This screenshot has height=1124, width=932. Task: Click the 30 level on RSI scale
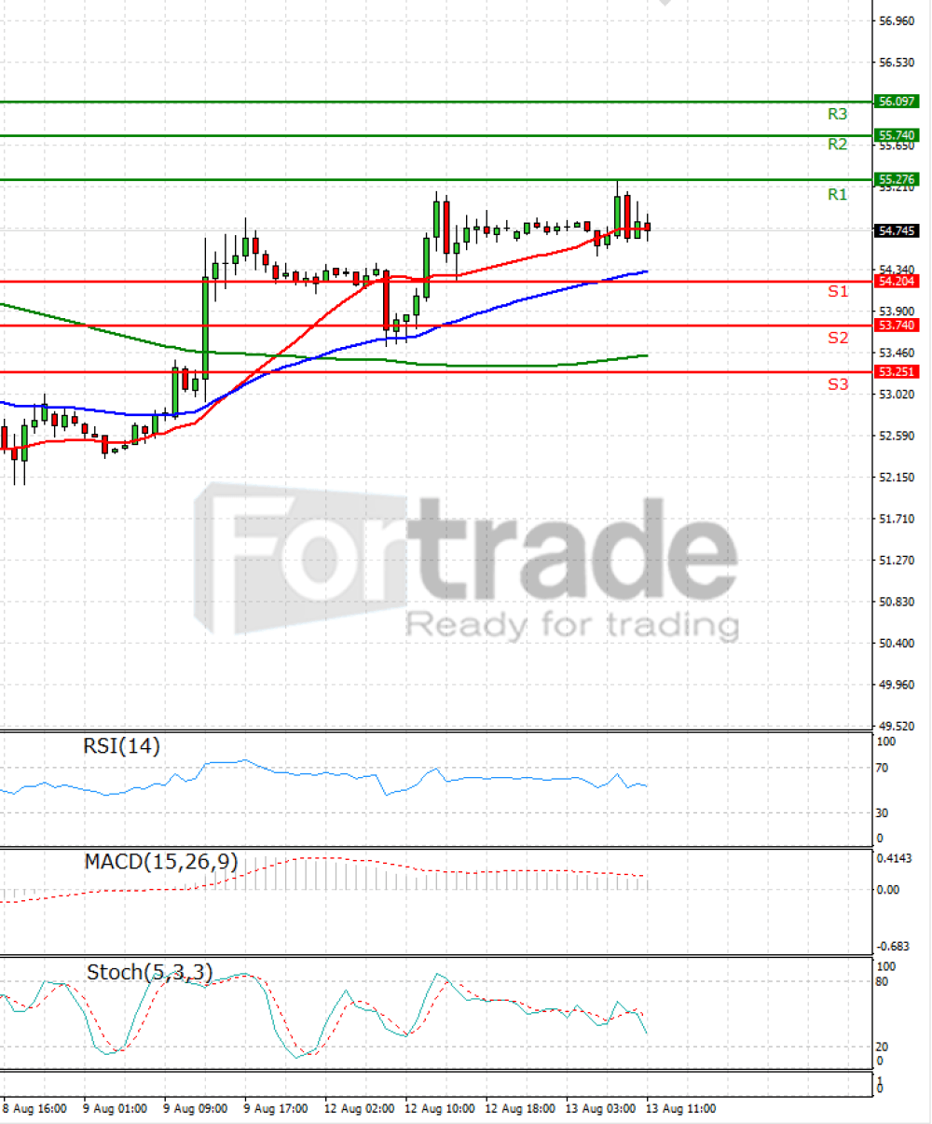click(x=884, y=813)
